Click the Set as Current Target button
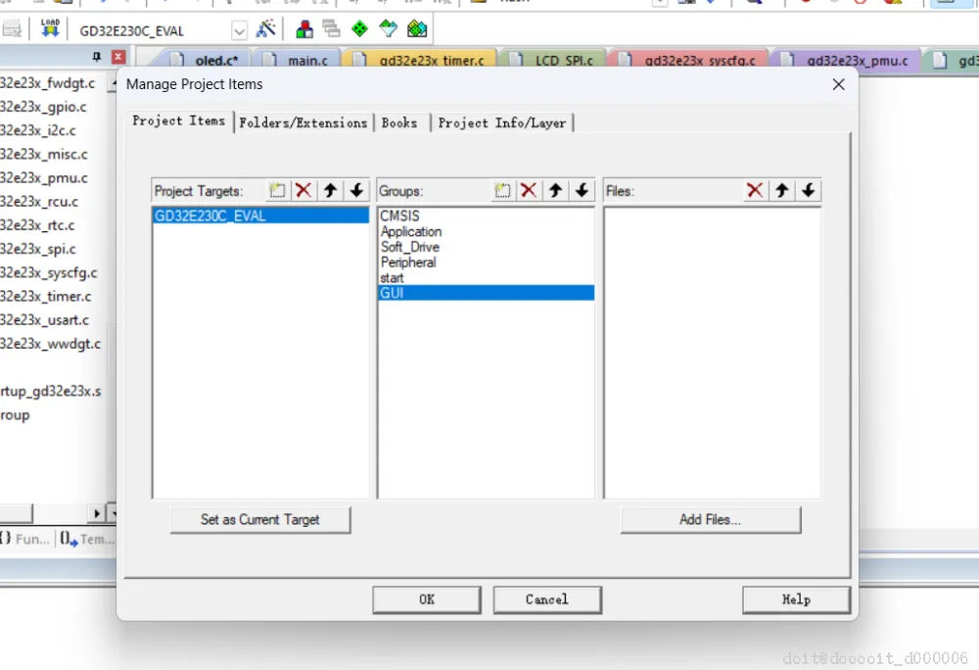Viewport: 979px width, 670px height. (260, 519)
